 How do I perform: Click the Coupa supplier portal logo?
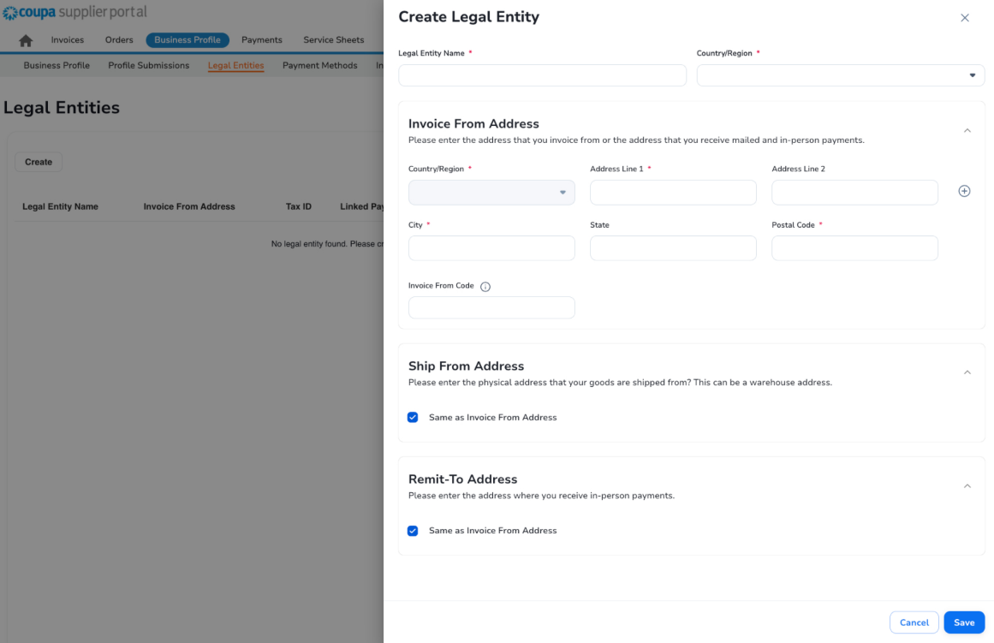[x=73, y=12]
